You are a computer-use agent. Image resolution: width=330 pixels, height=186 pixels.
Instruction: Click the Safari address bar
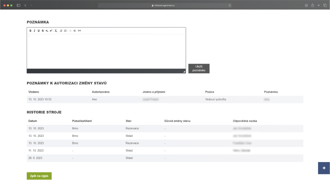coord(165,5)
